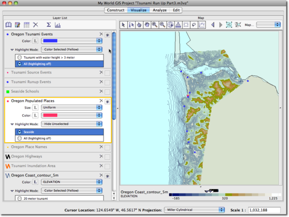Open Oregon Tsunami Events color dropdown
The image size is (289, 217).
(x=71, y=41)
